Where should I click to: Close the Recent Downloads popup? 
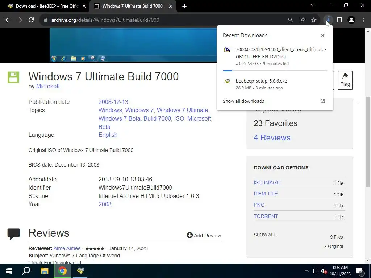point(323,35)
